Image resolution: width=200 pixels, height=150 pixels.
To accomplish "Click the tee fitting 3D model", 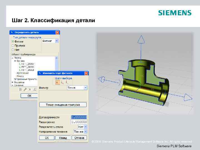I will [144, 82].
